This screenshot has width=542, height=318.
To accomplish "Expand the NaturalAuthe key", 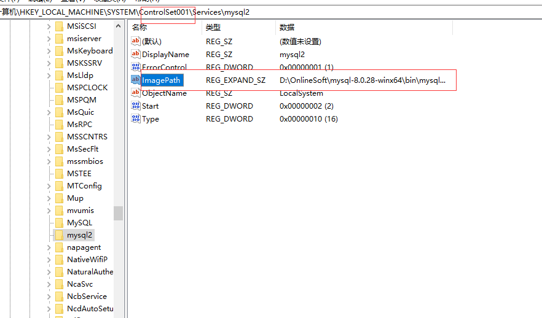I will 49,272.
